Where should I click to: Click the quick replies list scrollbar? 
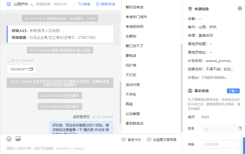(181, 88)
